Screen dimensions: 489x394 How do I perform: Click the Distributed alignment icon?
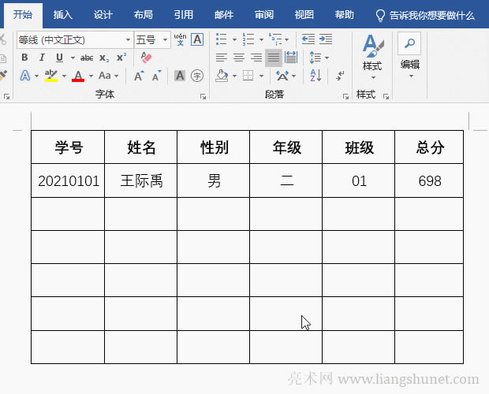pos(290,58)
